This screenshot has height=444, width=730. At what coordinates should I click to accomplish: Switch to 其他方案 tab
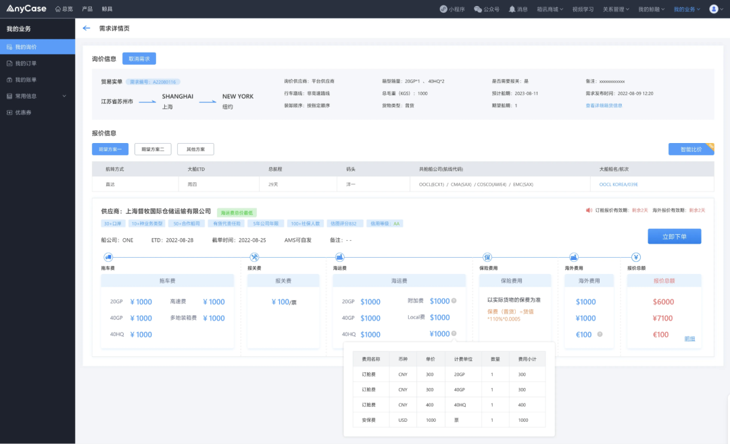[x=195, y=149]
